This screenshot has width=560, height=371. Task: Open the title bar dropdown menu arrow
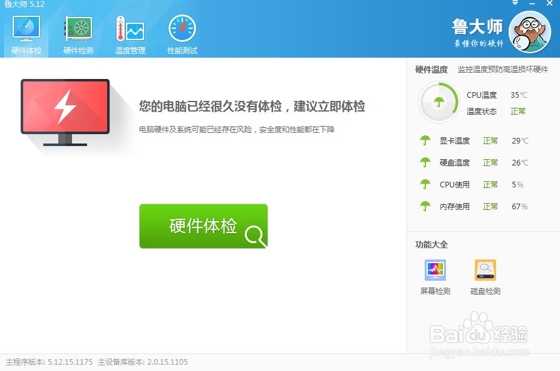point(515,3)
